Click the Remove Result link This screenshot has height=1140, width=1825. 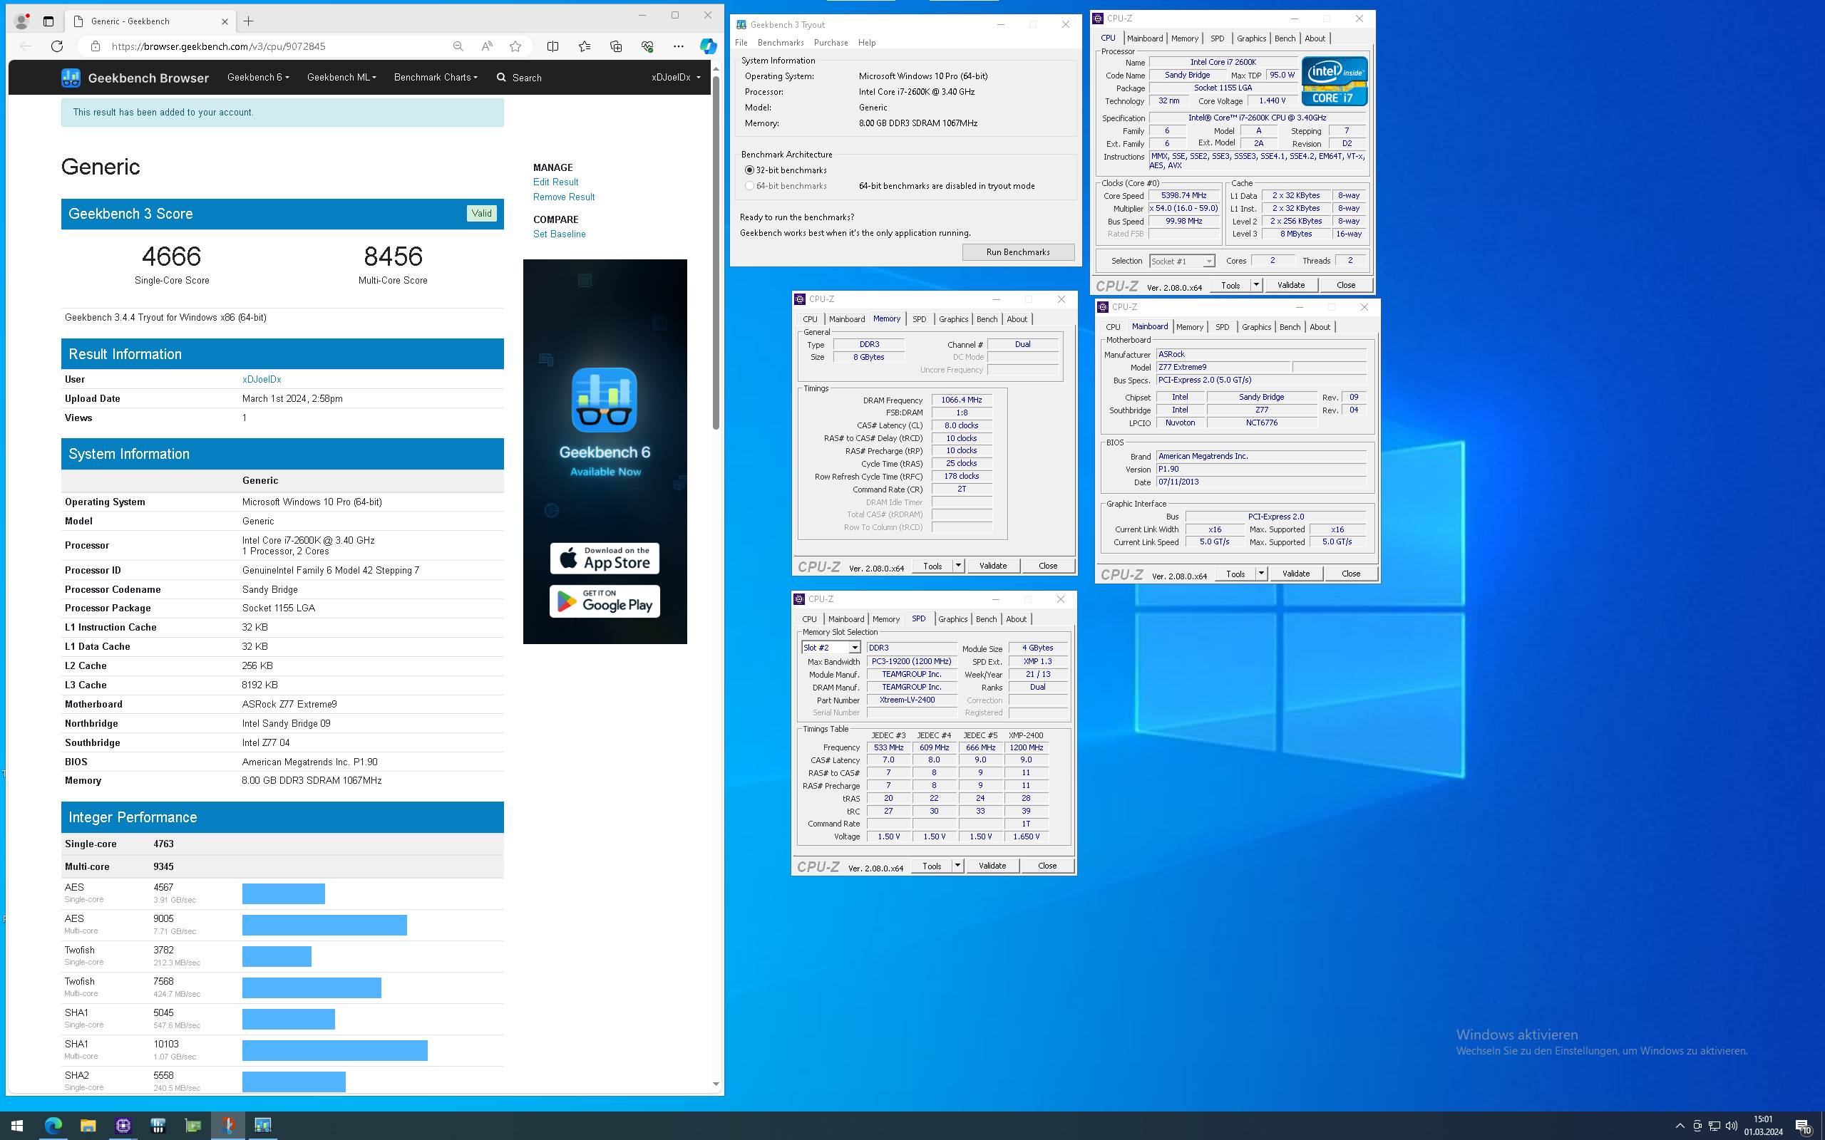point(564,197)
